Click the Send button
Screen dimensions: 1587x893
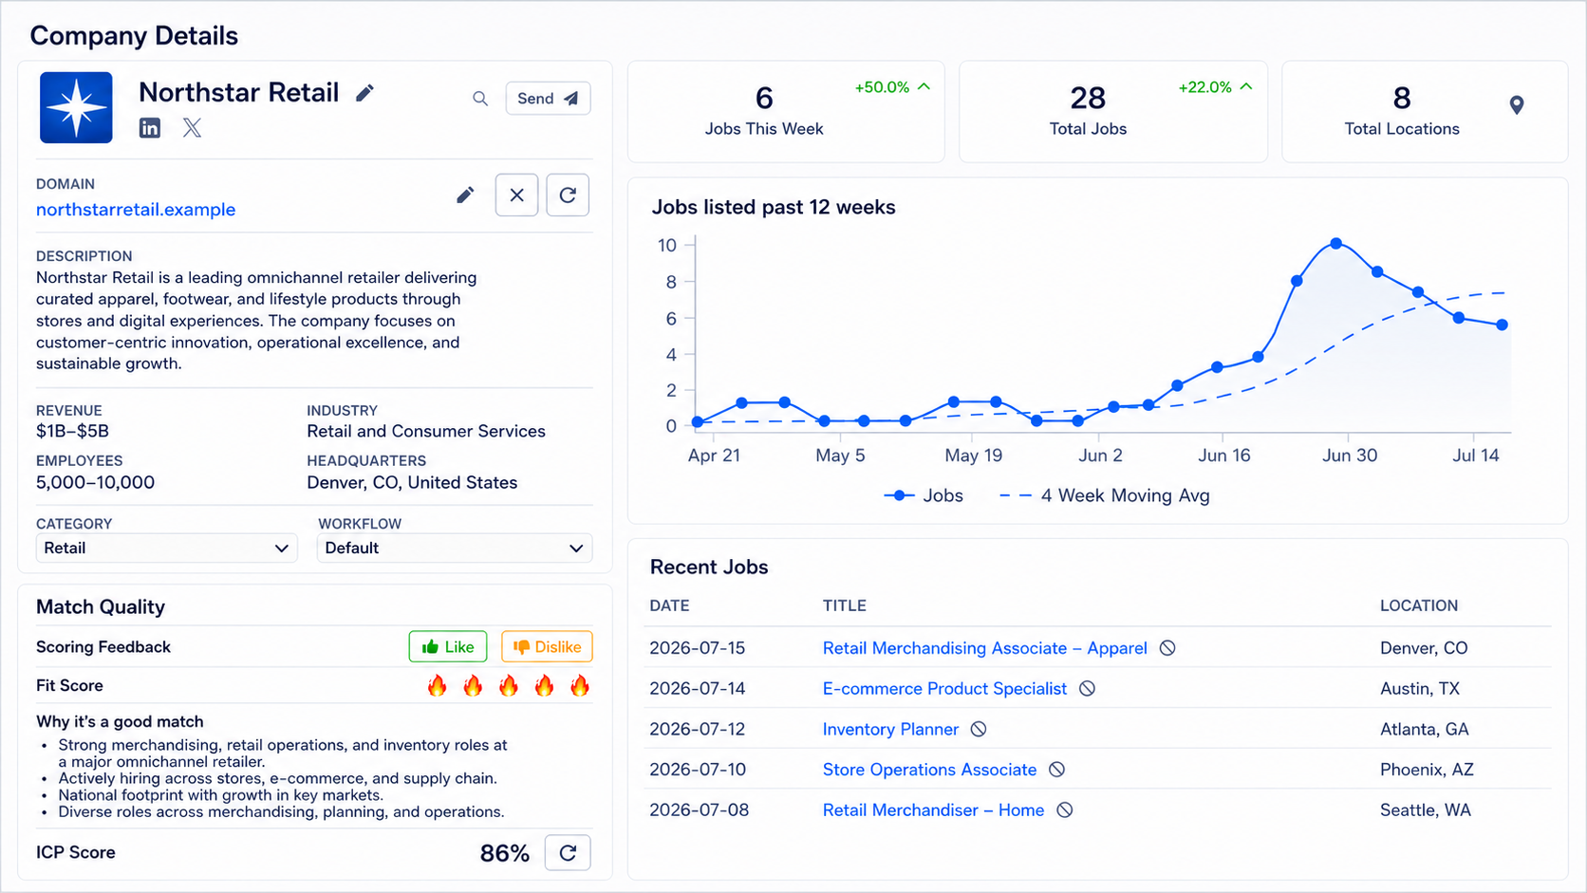548,99
